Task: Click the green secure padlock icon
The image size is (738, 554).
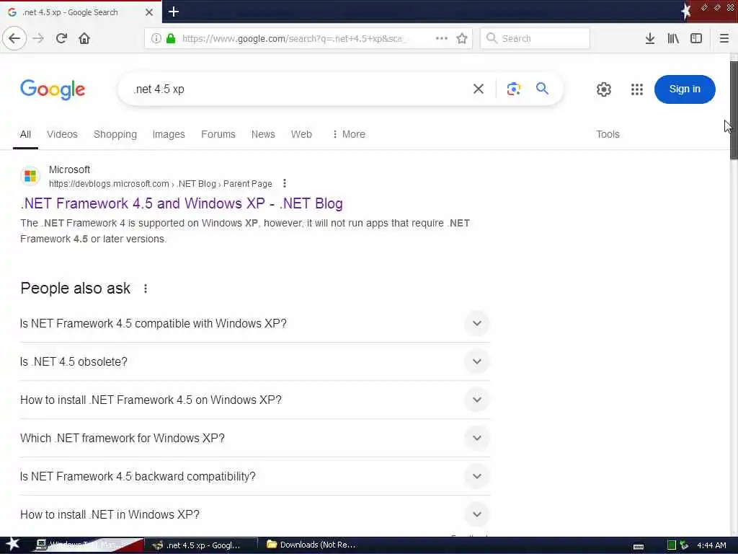Action: 171,38
